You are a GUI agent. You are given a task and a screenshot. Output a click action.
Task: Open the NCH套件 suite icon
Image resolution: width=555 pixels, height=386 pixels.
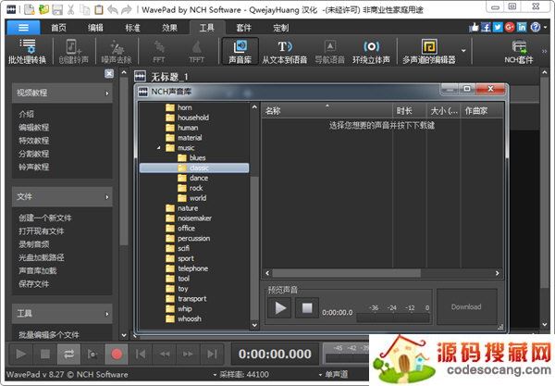pos(519,52)
